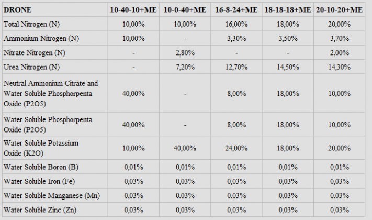Click the DRONE header cell
372x220 pixels.
(17, 10)
